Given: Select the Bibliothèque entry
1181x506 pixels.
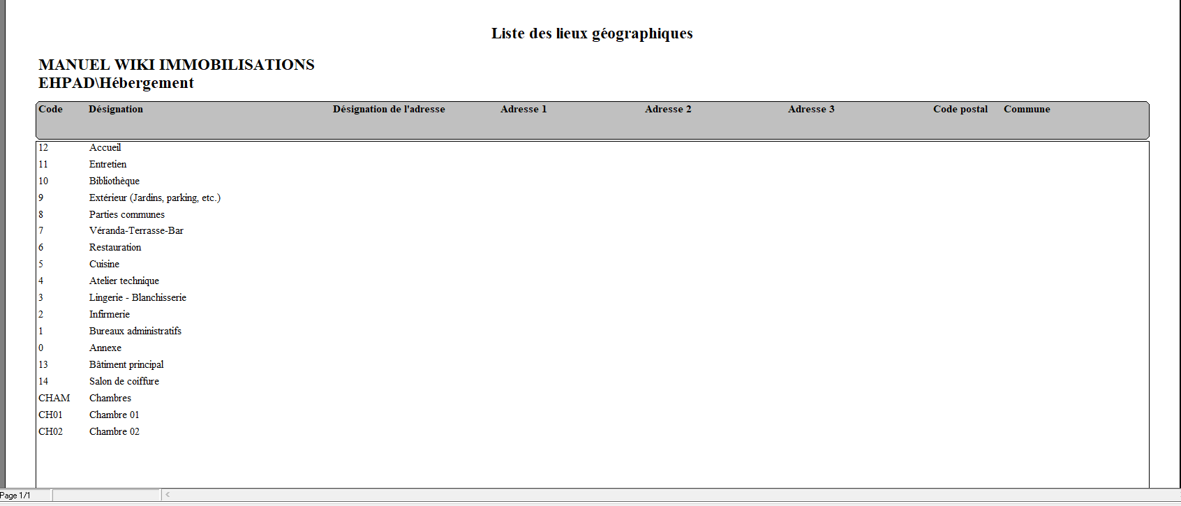Looking at the screenshot, I should point(114,181).
